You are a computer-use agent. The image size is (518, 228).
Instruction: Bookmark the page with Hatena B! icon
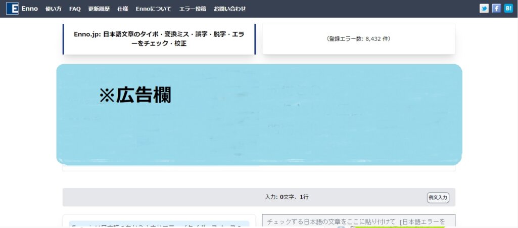[x=508, y=9]
